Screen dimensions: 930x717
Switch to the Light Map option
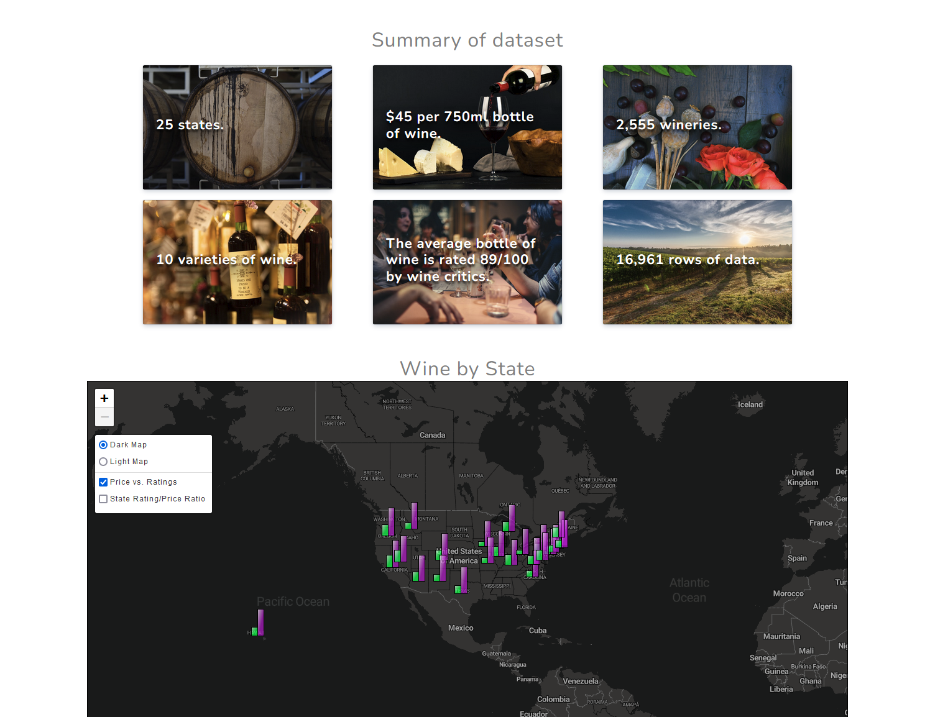point(103,462)
